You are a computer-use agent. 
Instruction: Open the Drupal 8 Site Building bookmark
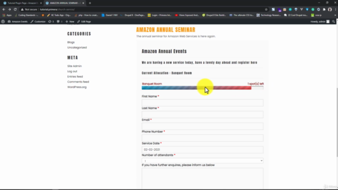(x=214, y=15)
